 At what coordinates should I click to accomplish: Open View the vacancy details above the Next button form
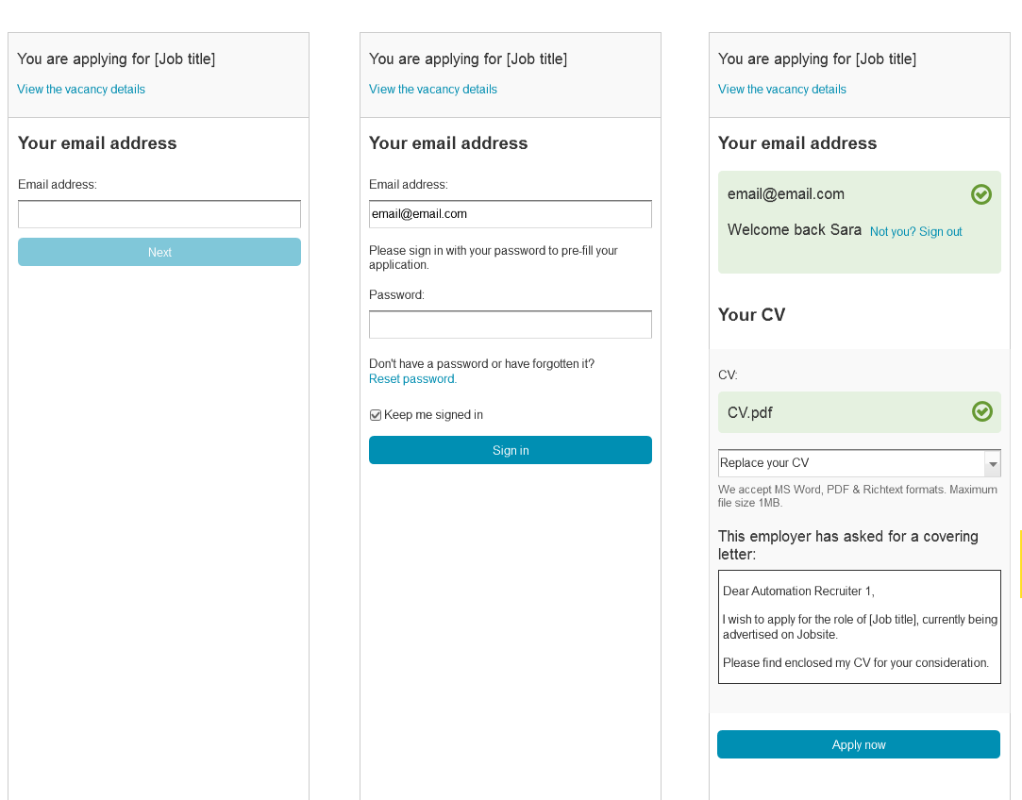coord(81,90)
